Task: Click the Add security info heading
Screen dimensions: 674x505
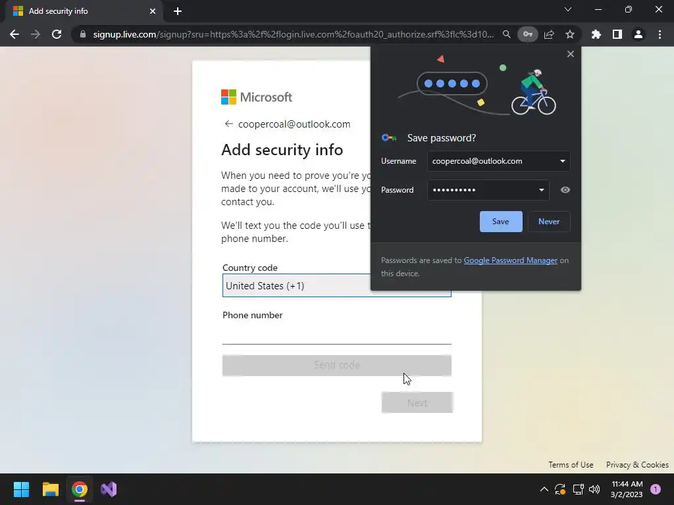Action: point(282,150)
